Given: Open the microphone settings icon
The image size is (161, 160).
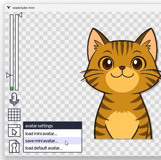Looking at the screenshot, I should pos(14,99).
